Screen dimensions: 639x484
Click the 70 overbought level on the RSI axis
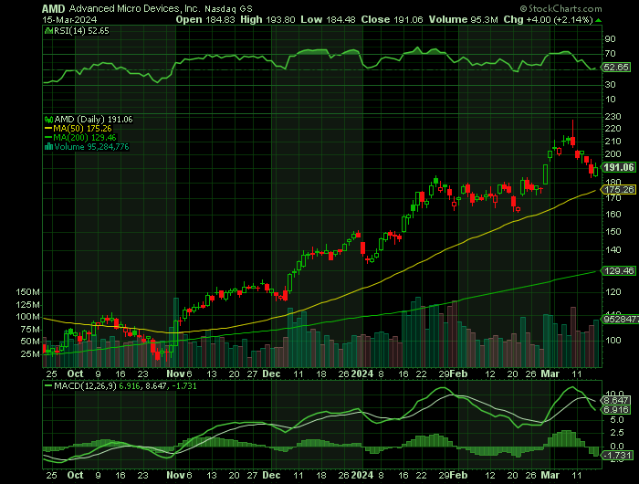pyautogui.click(x=610, y=54)
